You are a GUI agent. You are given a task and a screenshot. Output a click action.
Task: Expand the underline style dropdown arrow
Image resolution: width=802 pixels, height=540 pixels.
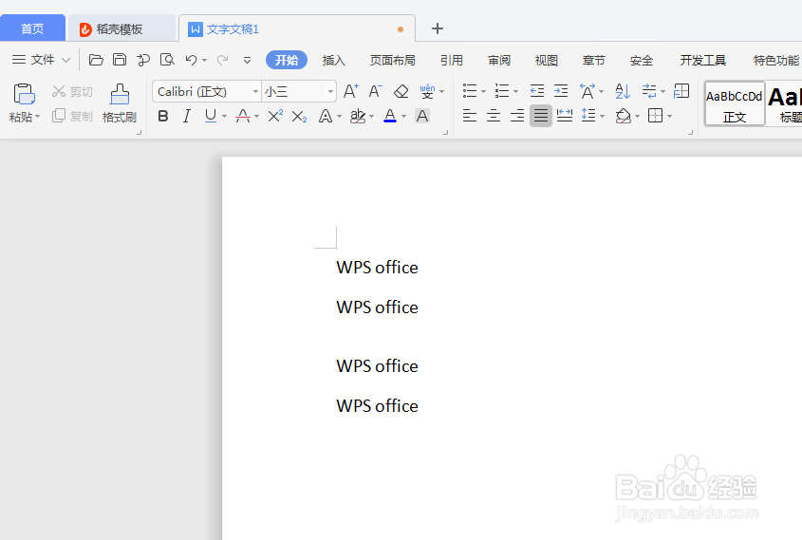[x=224, y=117]
